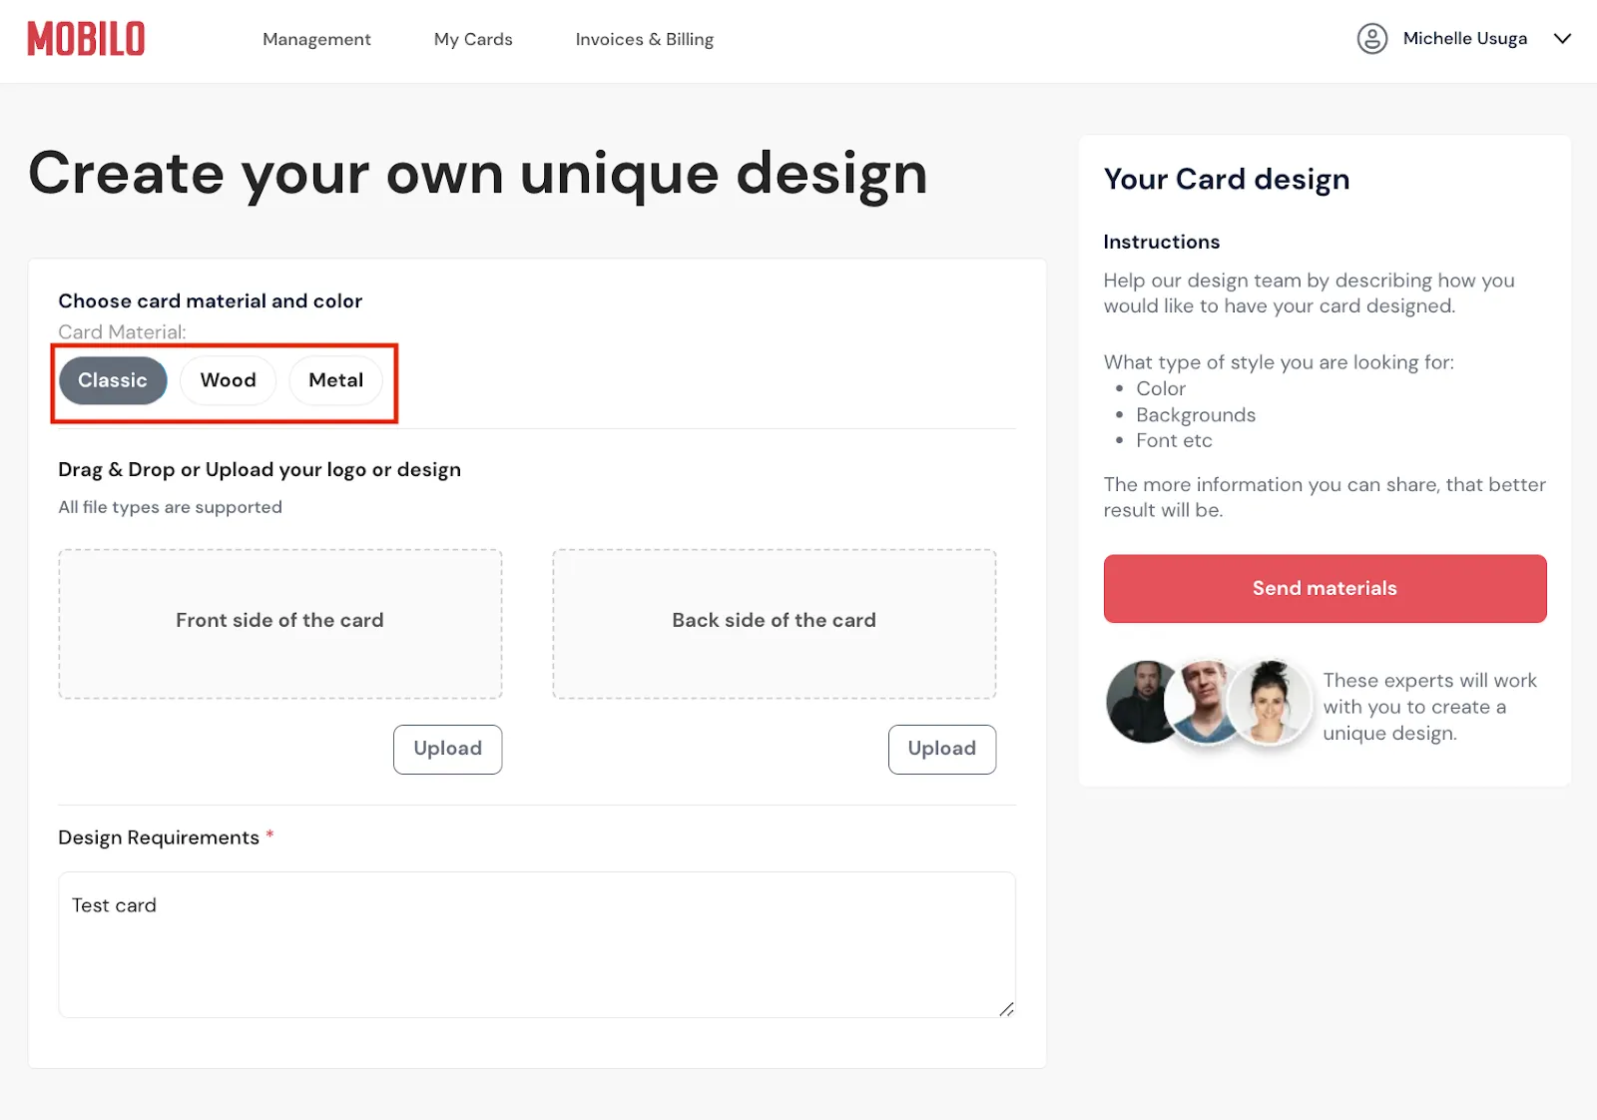Open the My Cards menu
1597x1120 pixels.
(473, 39)
